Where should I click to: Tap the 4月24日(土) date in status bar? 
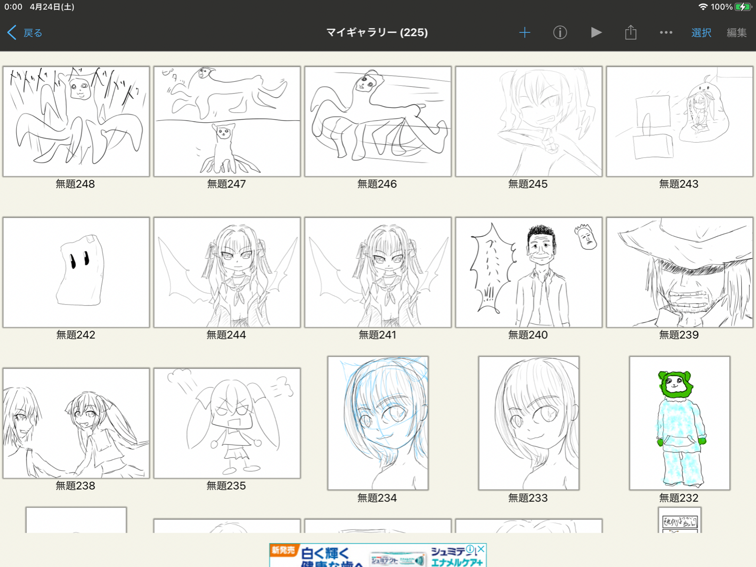52,7
